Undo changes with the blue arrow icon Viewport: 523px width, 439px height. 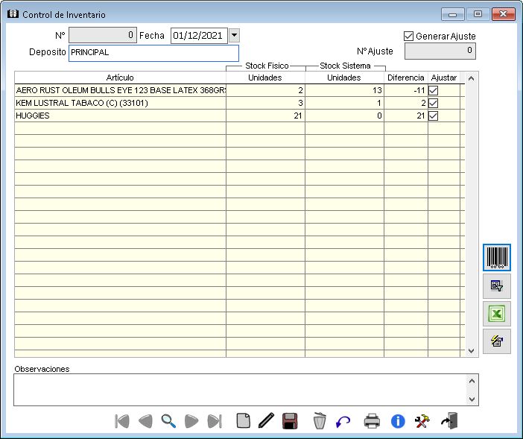pos(343,422)
